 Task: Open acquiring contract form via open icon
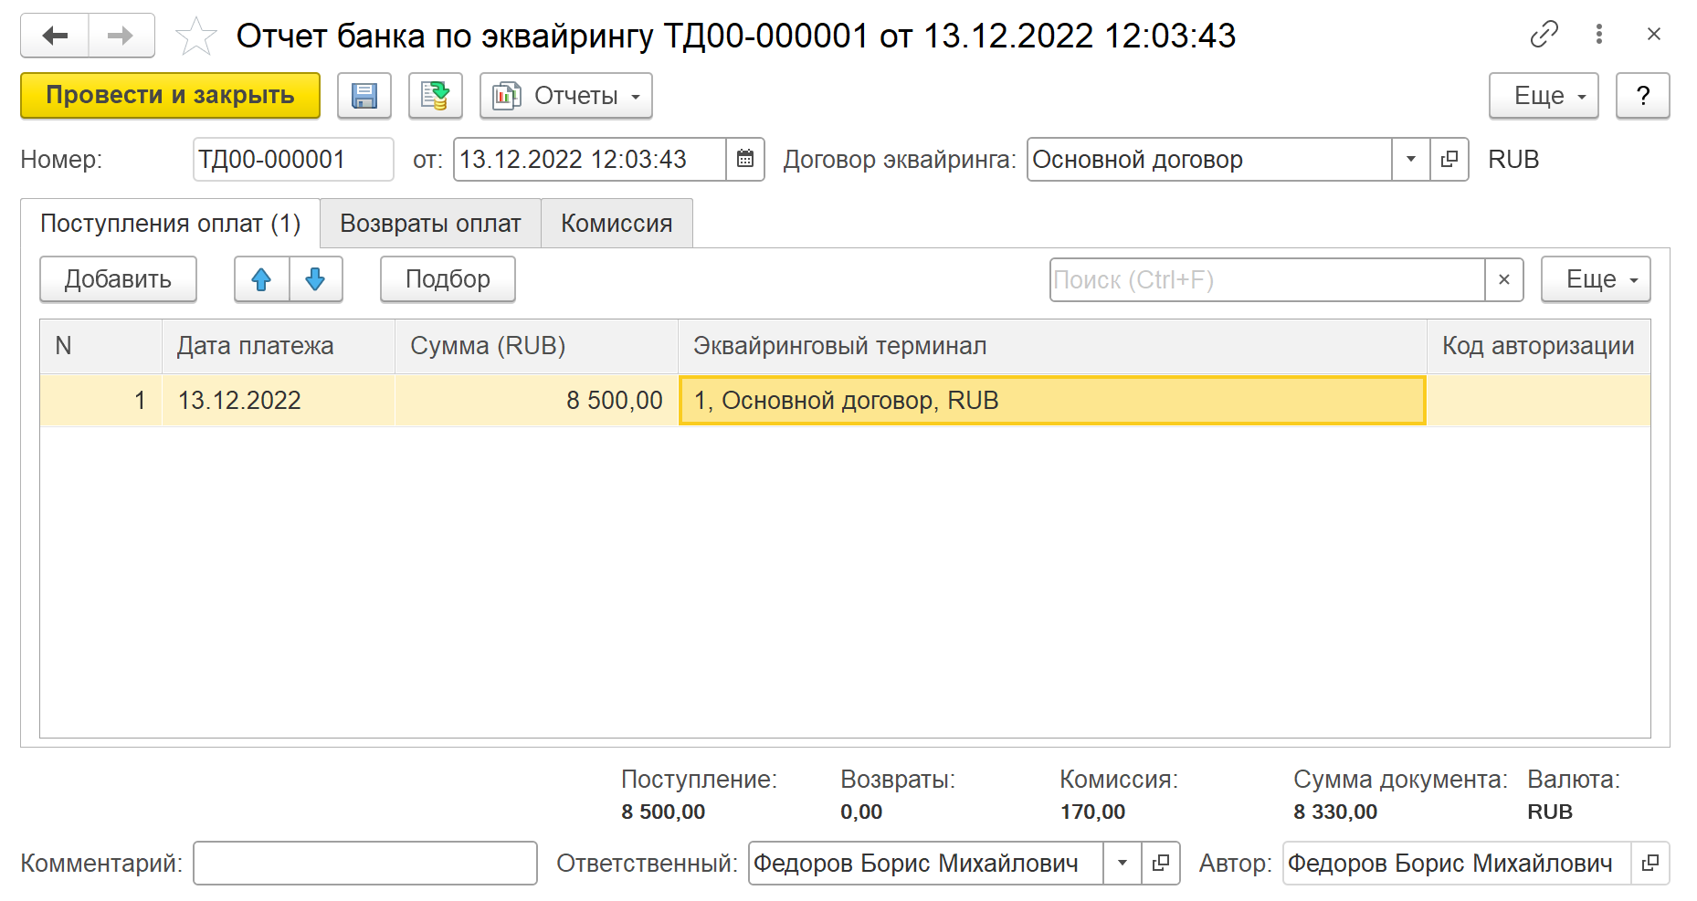(1449, 159)
